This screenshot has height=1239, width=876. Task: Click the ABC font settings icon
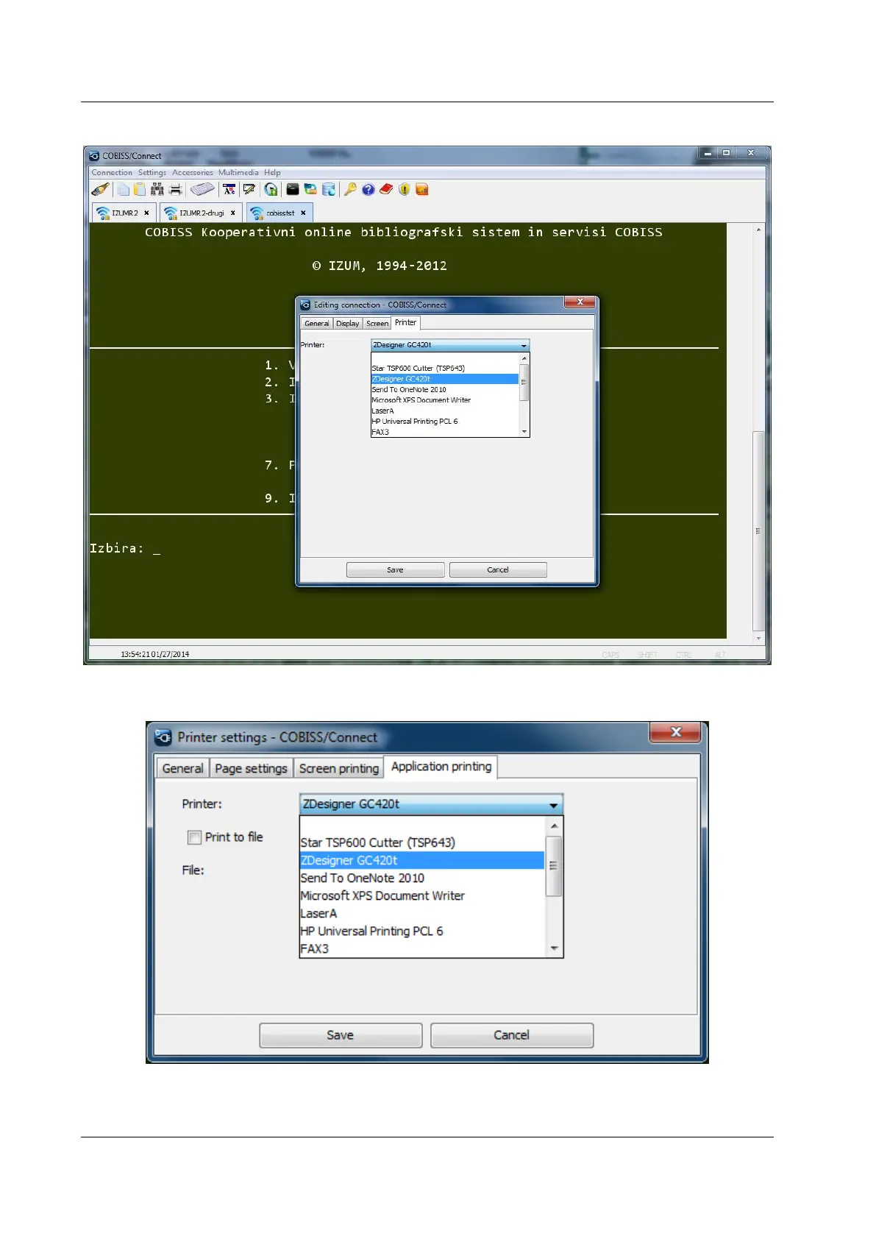click(229, 190)
